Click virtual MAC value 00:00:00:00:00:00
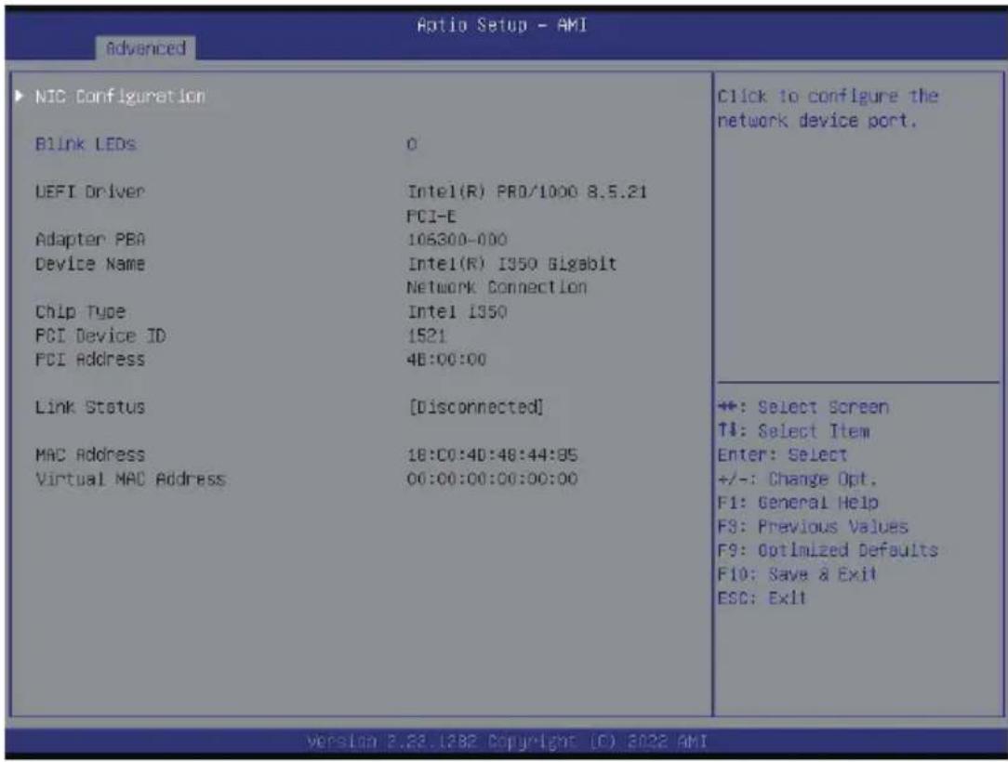This screenshot has height=762, width=1008. pos(493,479)
